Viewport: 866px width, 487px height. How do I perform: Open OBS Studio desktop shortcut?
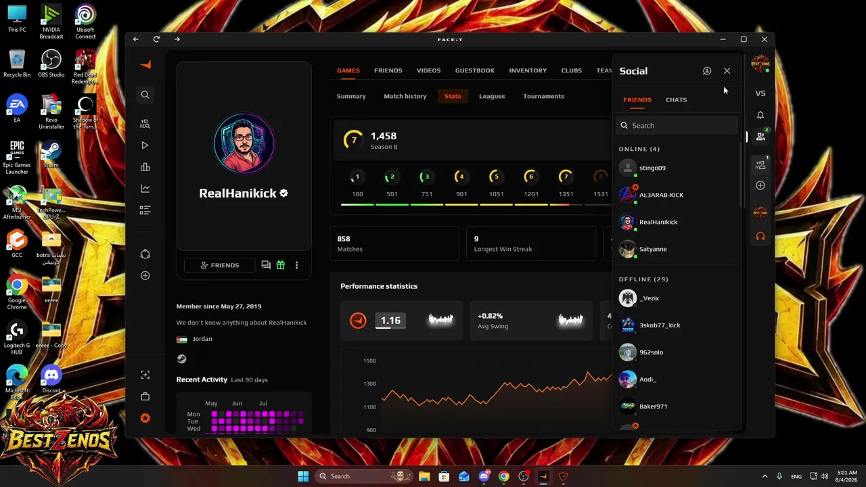51,64
